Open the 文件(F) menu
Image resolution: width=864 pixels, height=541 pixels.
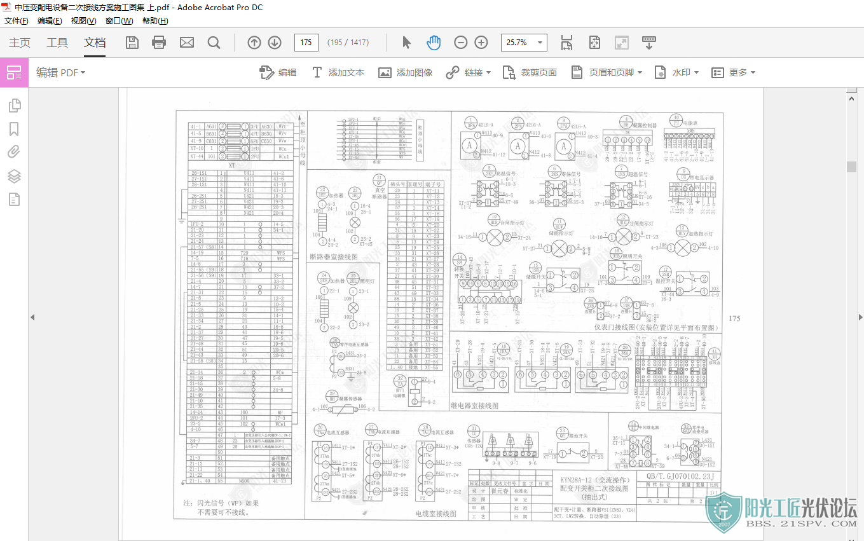tap(17, 21)
